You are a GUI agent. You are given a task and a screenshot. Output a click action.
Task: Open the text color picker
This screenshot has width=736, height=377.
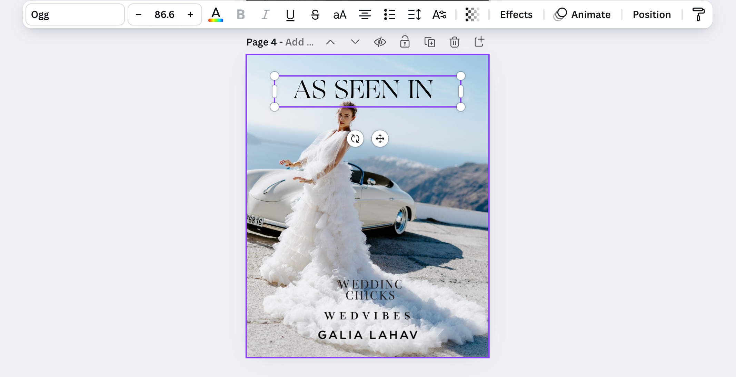[x=216, y=14]
